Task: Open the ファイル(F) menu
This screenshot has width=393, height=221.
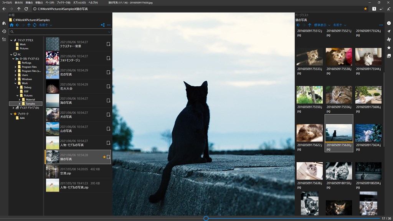Action: point(7,3)
